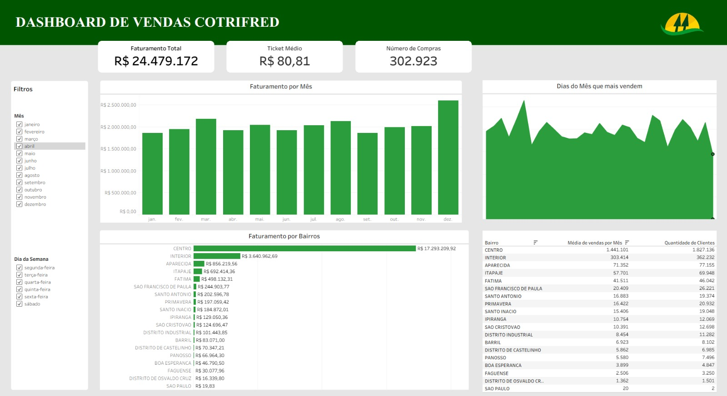Toggle the junho month checkbox
The width and height of the screenshot is (727, 396).
[x=19, y=161]
